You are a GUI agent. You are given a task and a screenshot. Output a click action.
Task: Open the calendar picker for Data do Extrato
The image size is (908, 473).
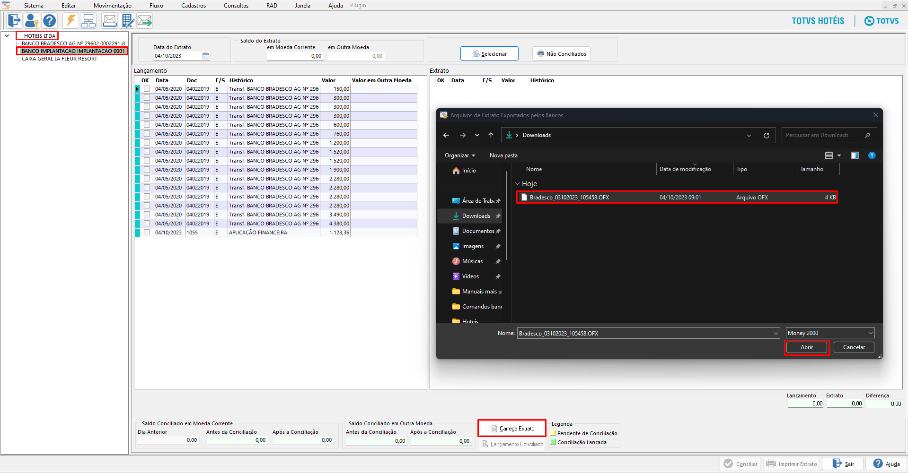(x=206, y=56)
